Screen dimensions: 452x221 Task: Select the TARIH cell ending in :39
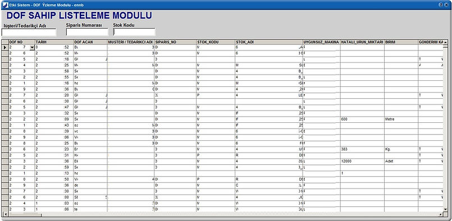pyautogui.click(x=54, y=131)
